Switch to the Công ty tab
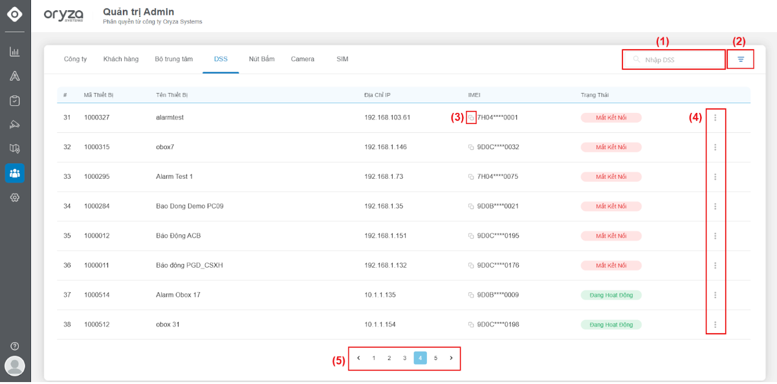Viewport: 777px width, 384px height. (75, 59)
